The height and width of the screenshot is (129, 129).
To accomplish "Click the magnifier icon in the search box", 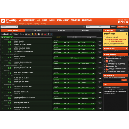I will (17, 27).
